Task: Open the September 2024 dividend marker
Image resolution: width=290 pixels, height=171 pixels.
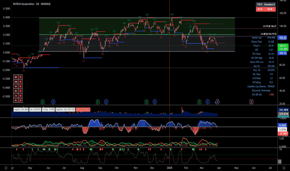Action: coord(106,102)
